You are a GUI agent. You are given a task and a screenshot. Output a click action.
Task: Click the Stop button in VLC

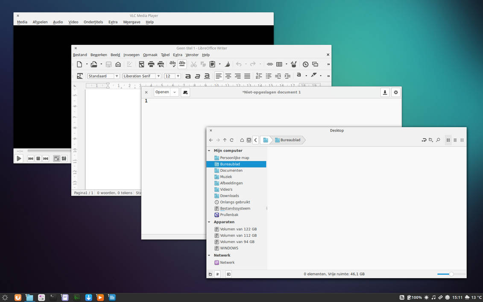pyautogui.click(x=38, y=158)
